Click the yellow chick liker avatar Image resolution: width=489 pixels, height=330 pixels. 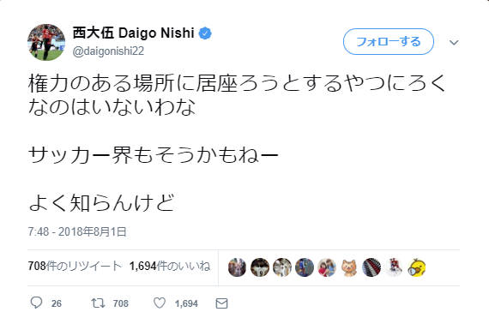tap(417, 267)
